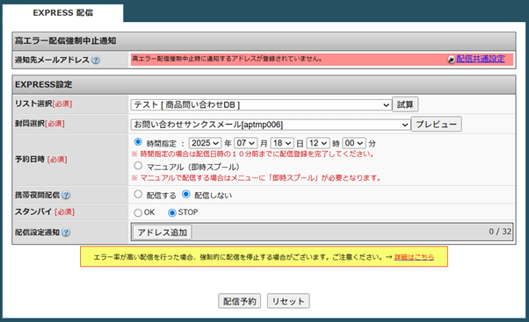Image resolution: width=529 pixels, height=322 pixels.
Task: Open the minute dropdown showing 00
Action: [354, 143]
